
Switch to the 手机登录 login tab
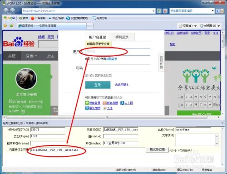click(x=122, y=37)
